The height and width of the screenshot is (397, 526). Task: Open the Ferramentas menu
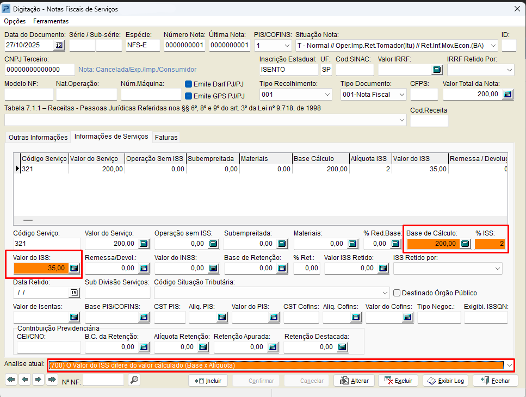tap(51, 21)
